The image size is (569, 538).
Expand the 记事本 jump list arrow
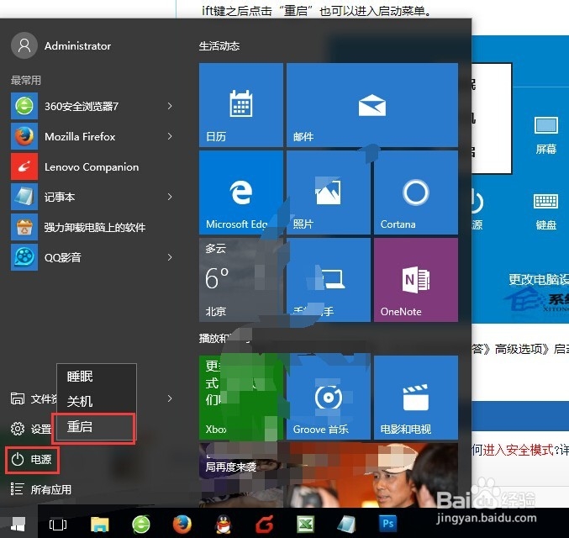pyautogui.click(x=170, y=197)
